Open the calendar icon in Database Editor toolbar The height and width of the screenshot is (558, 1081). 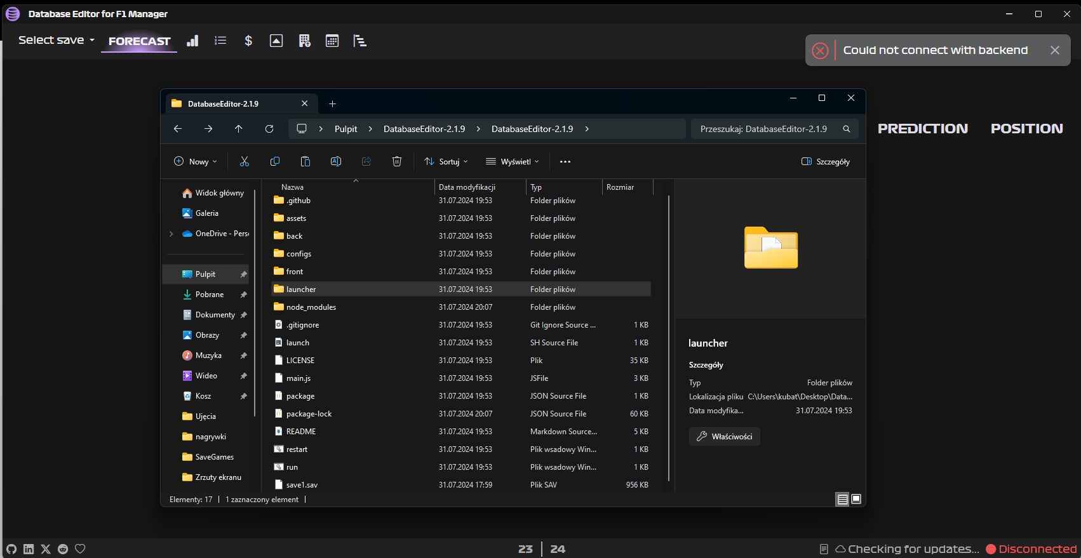tap(332, 41)
